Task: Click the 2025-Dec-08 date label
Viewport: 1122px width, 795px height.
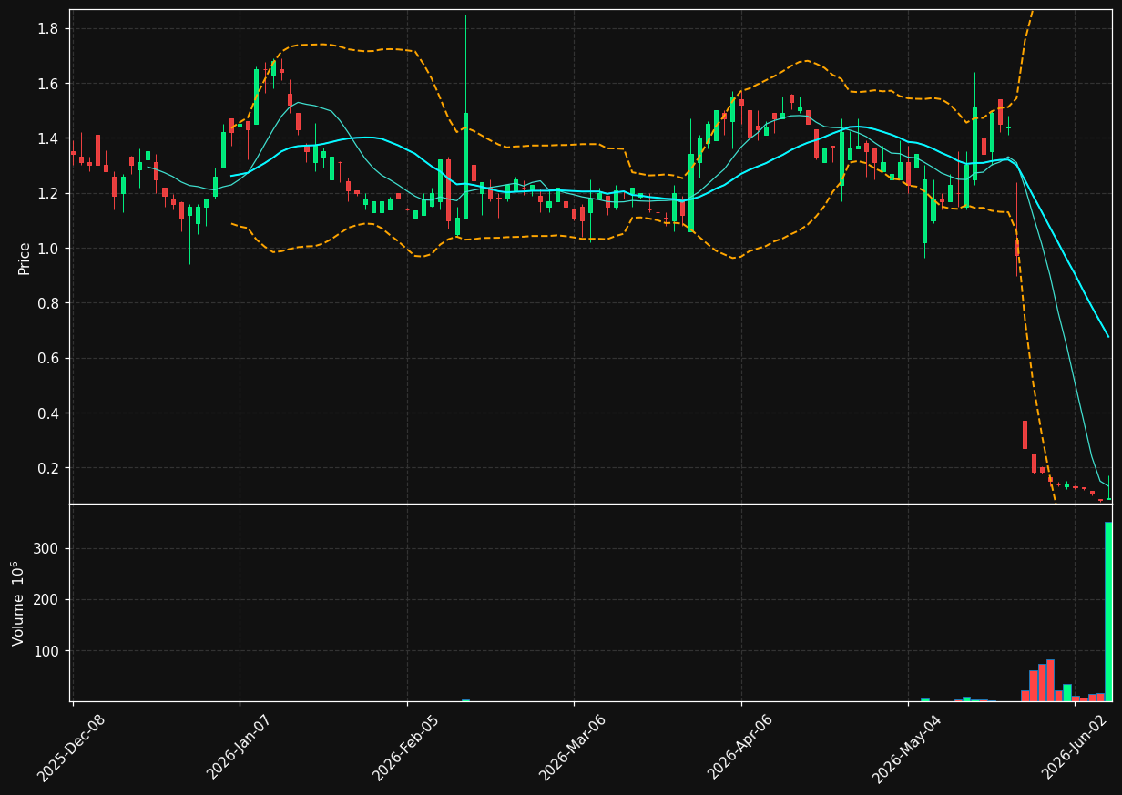Action: coord(71,748)
